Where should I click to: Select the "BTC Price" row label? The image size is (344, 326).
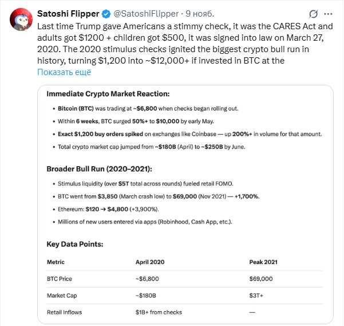click(x=60, y=278)
